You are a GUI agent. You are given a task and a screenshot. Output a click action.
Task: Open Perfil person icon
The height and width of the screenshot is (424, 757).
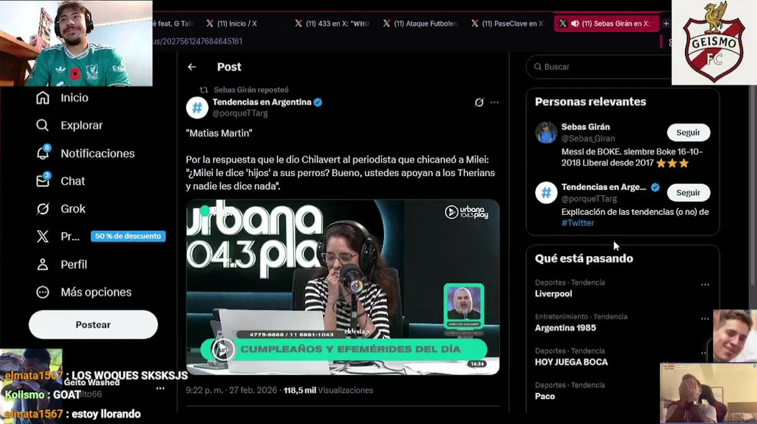(42, 264)
